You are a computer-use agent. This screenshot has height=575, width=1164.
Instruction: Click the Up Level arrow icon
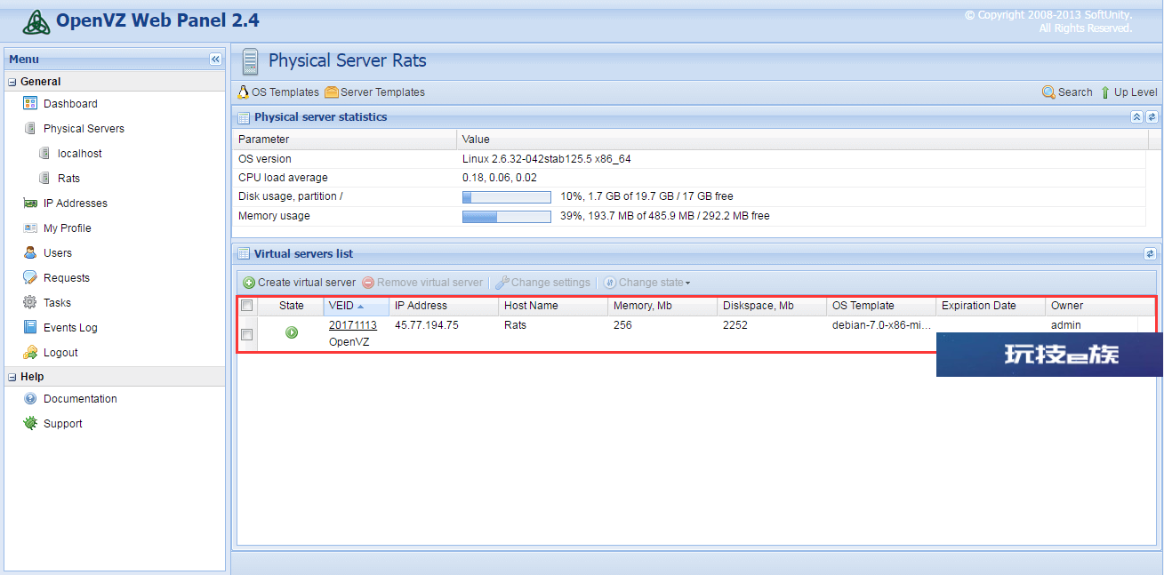pos(1105,92)
